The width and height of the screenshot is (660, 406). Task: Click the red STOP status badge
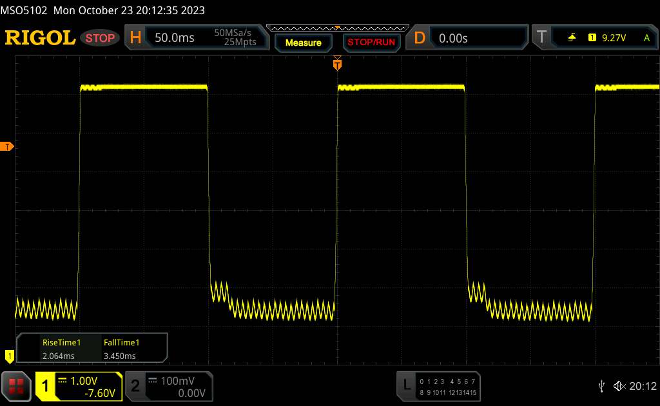pos(101,38)
